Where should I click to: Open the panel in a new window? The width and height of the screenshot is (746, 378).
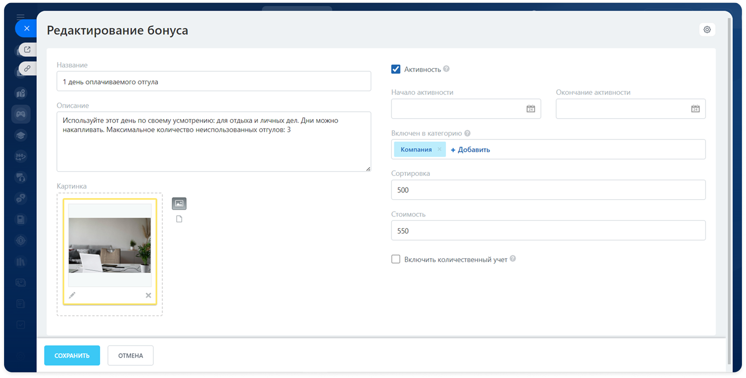pyautogui.click(x=27, y=50)
